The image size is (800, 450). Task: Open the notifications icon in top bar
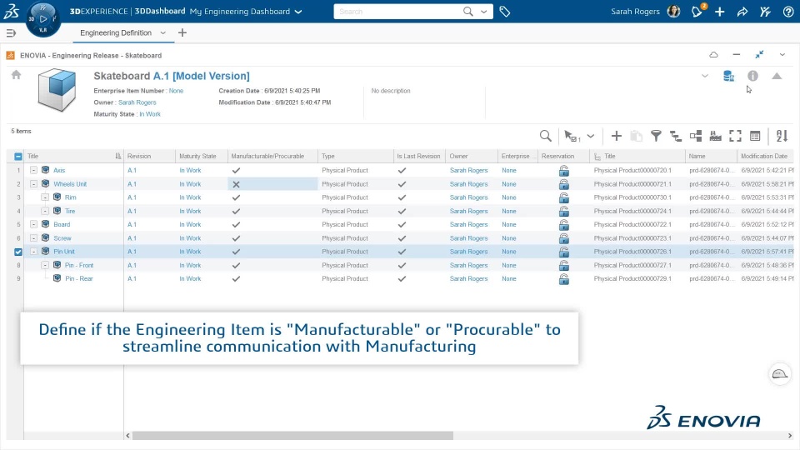[697, 12]
